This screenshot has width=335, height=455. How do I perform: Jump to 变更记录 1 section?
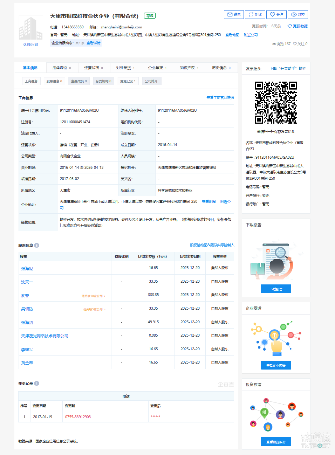pos(128,81)
